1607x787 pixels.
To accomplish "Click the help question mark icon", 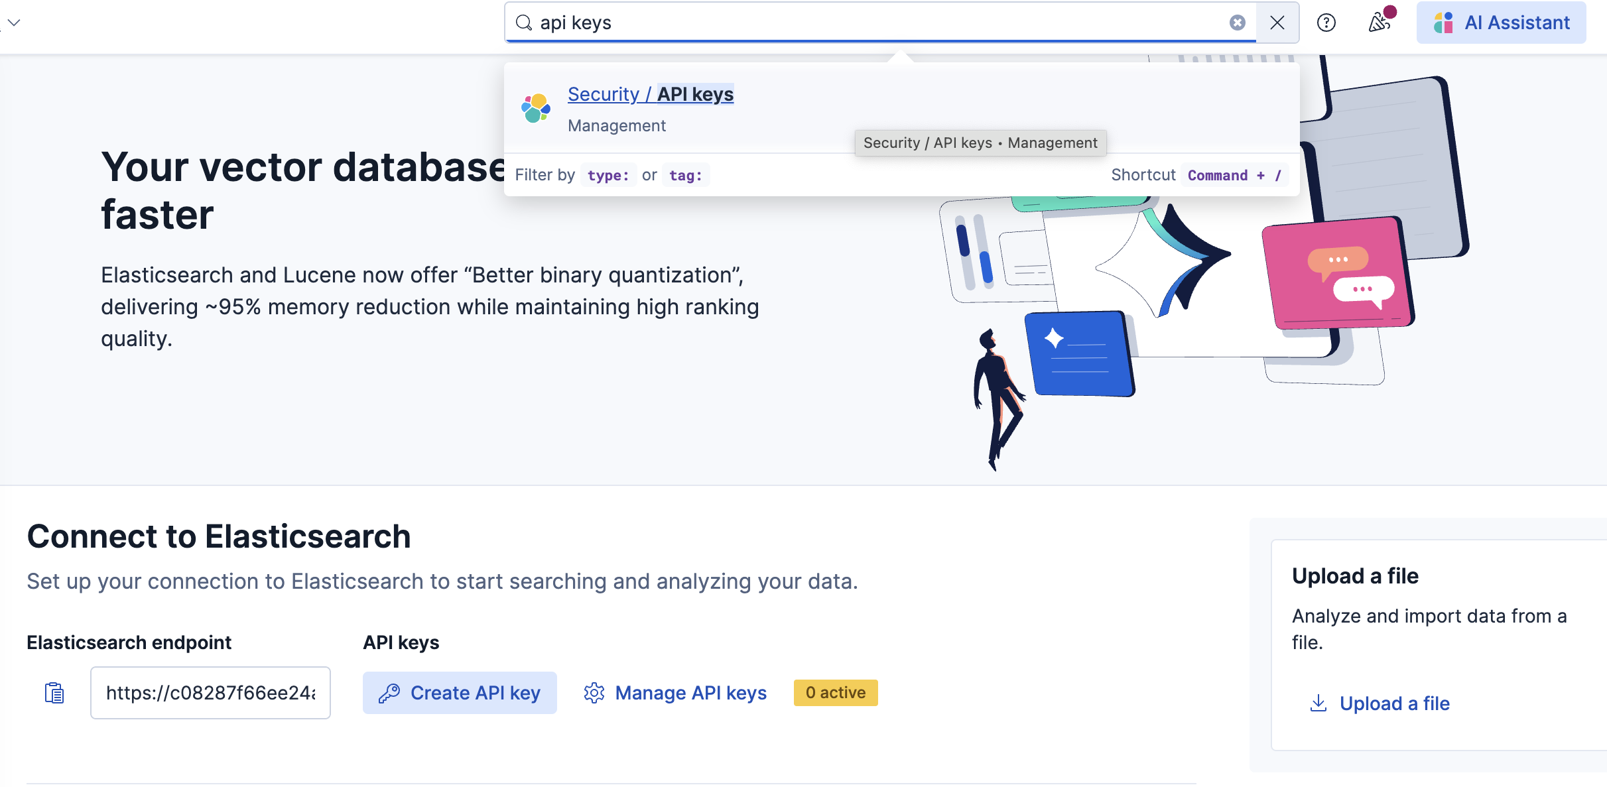I will [1326, 23].
